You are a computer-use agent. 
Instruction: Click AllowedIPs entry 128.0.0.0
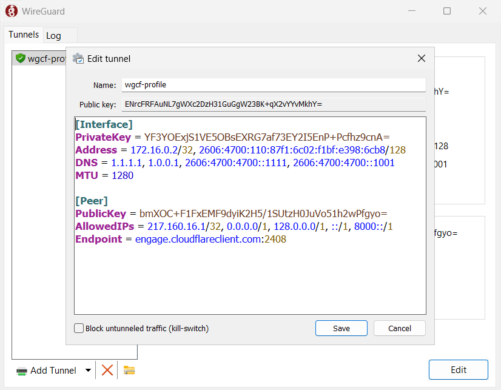click(x=295, y=226)
